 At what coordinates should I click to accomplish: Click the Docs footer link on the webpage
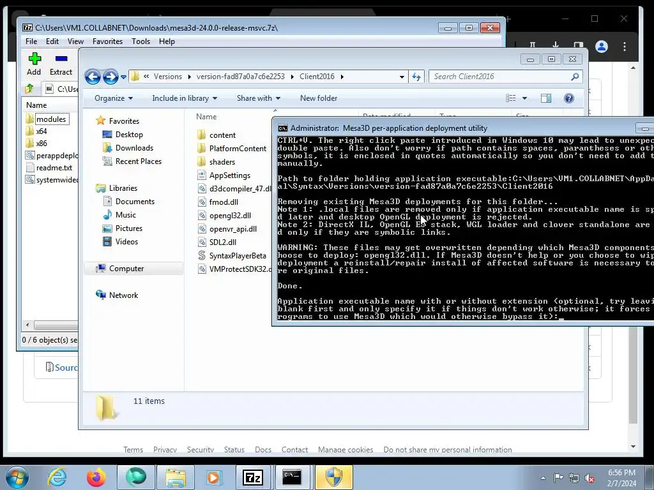coord(263,450)
